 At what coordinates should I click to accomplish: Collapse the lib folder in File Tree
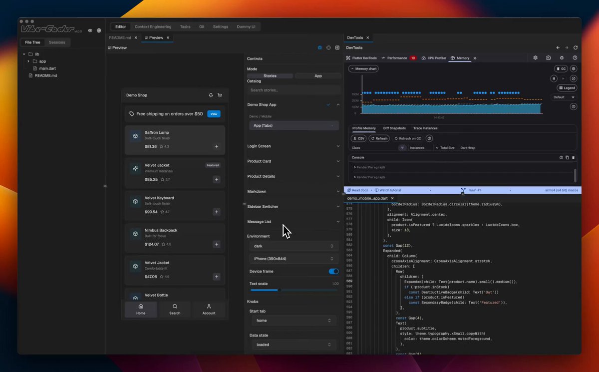(24, 54)
